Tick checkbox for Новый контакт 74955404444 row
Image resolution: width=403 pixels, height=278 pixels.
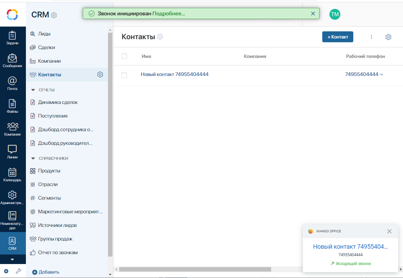124,75
